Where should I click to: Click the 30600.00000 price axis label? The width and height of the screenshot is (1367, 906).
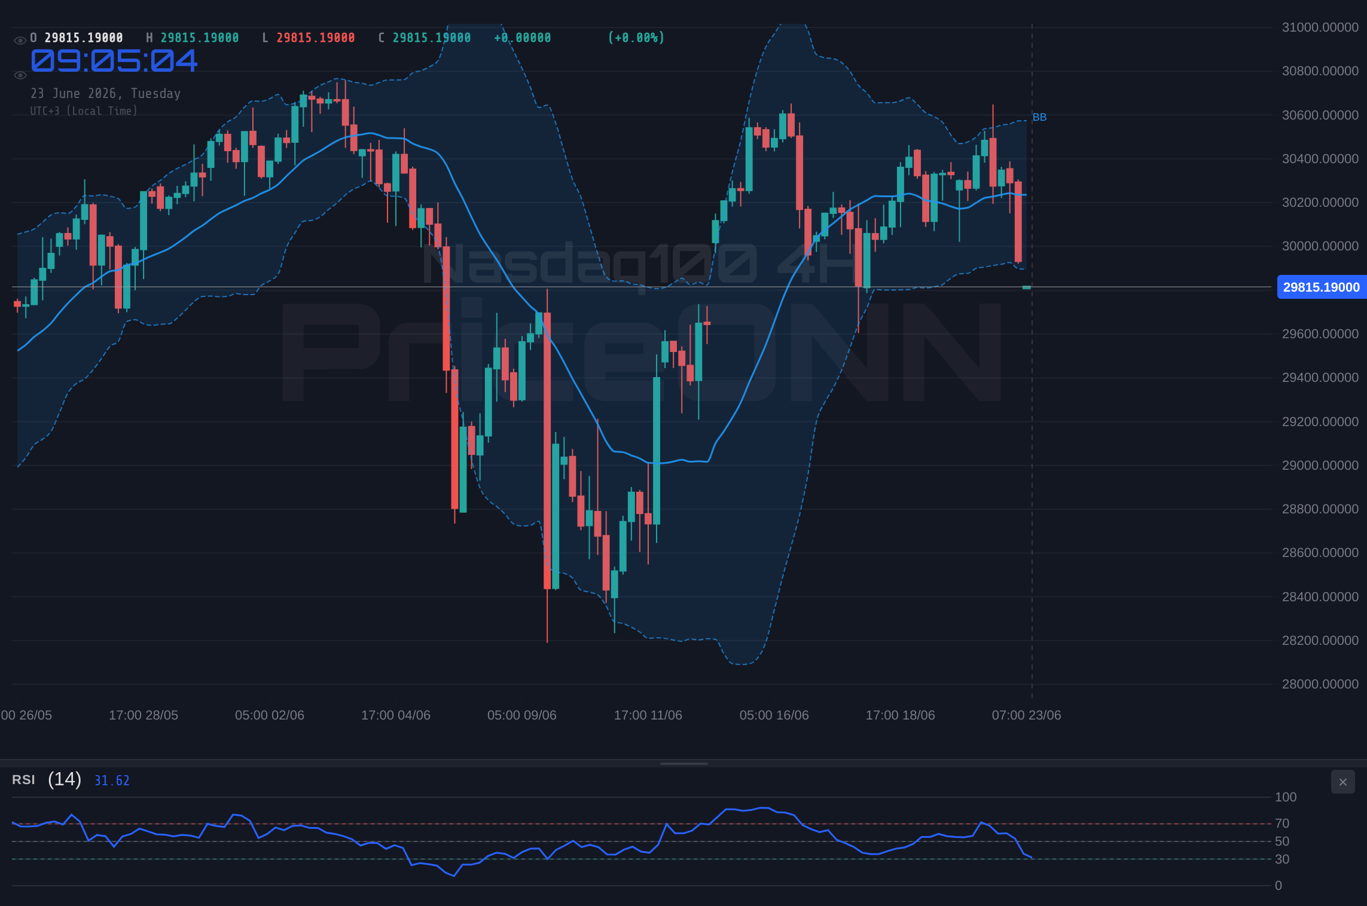coord(1320,115)
